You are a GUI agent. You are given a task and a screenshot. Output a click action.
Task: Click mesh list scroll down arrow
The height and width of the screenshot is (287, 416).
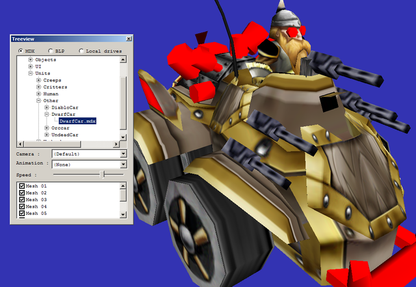tap(123, 214)
